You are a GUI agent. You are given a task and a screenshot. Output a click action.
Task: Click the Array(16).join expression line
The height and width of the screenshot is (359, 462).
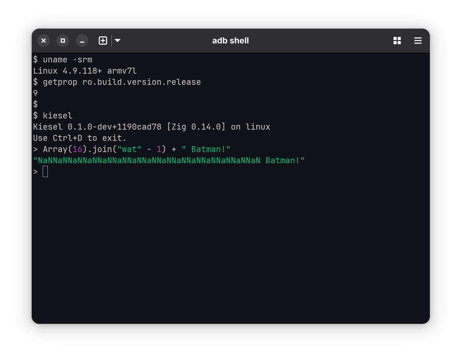[132, 149]
